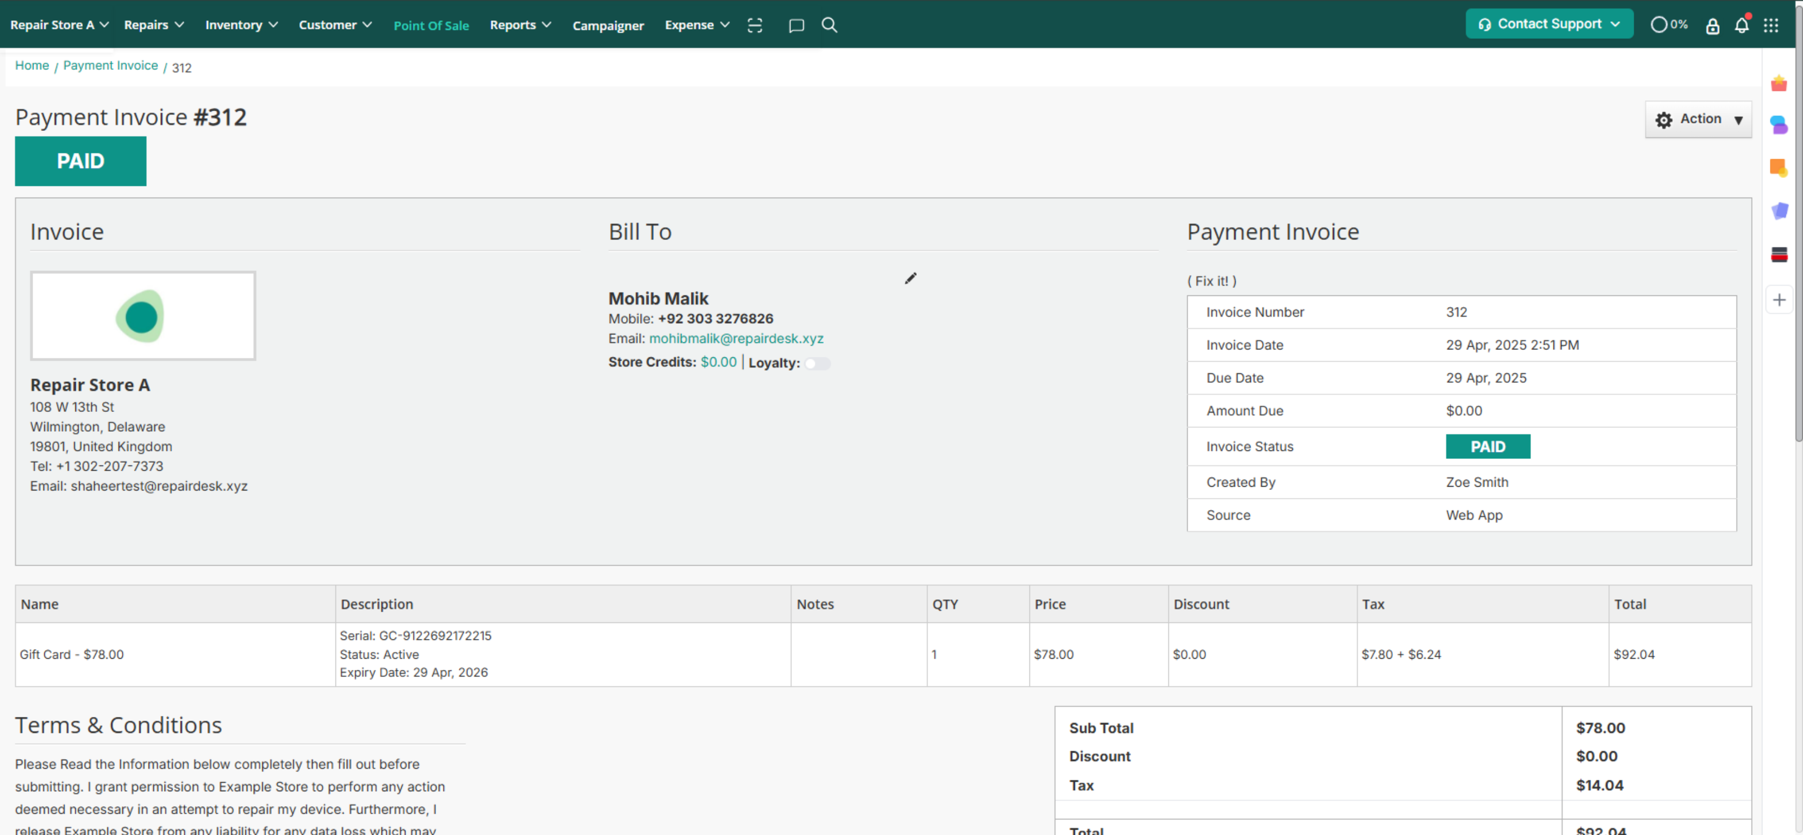Click the search magnifier icon

(830, 25)
